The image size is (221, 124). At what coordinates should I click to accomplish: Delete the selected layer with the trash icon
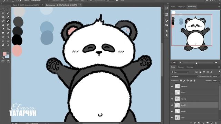[x=215, y=123]
